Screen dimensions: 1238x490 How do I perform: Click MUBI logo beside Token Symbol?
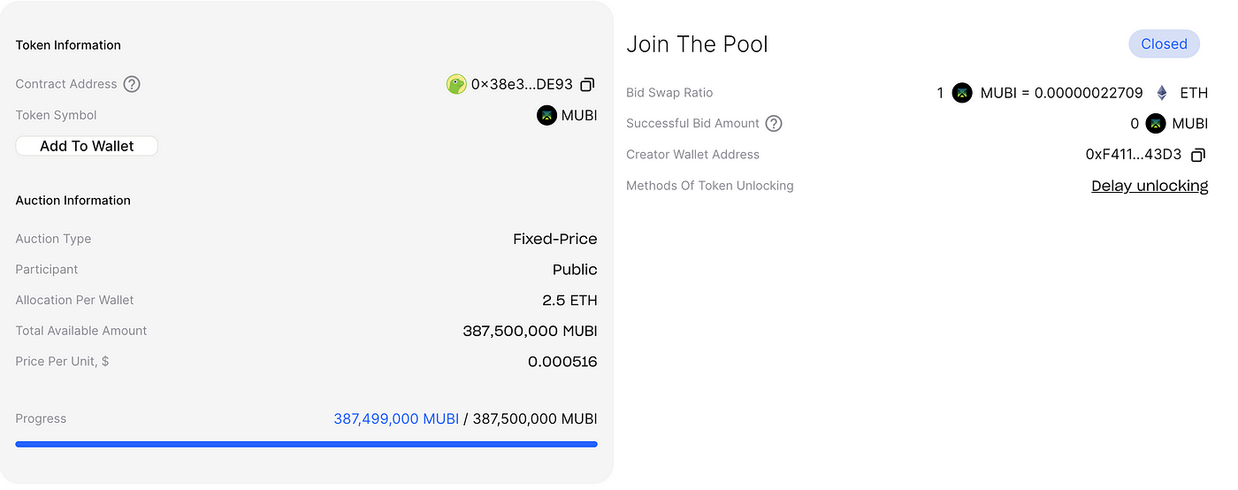pyautogui.click(x=546, y=115)
